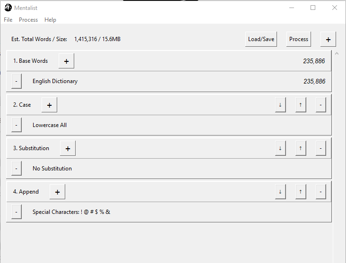Add a Substitution rule with plus
Viewport: 346px width, 263px height.
click(x=68, y=148)
